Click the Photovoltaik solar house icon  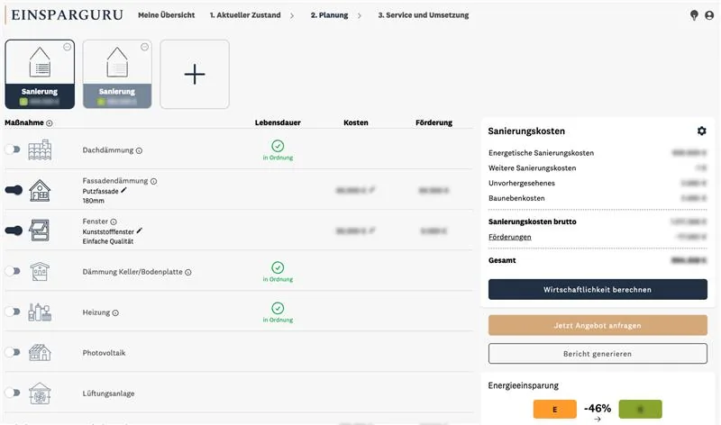[40, 352]
